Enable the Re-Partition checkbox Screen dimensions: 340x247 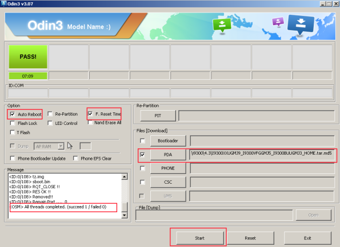pos(50,114)
